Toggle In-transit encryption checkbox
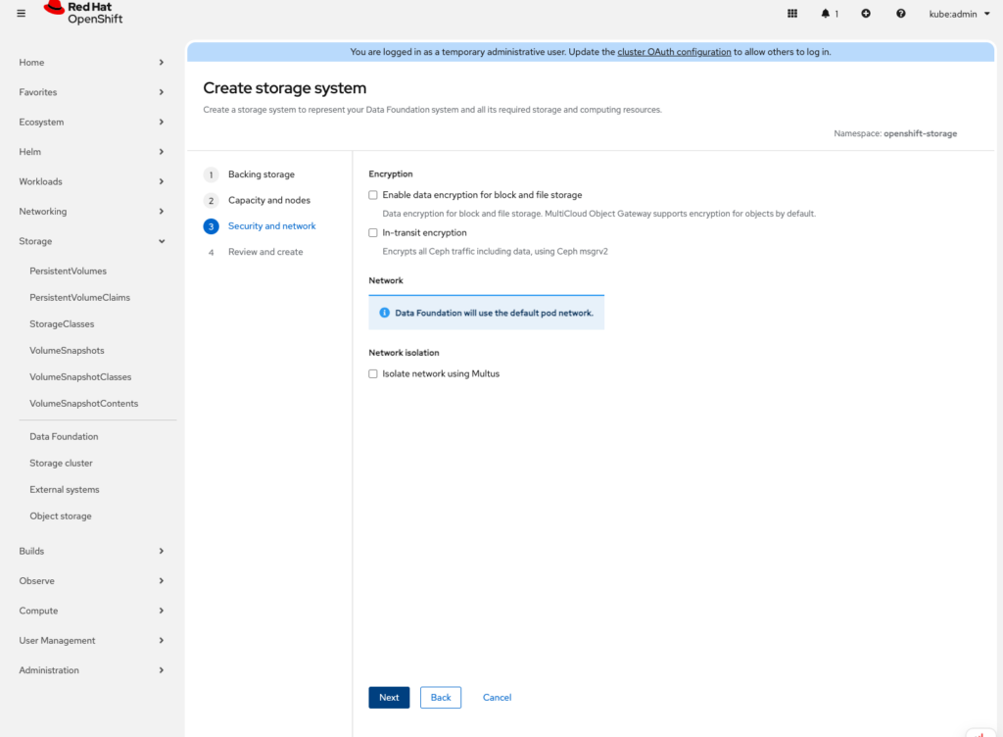The image size is (1003, 737). pos(373,233)
